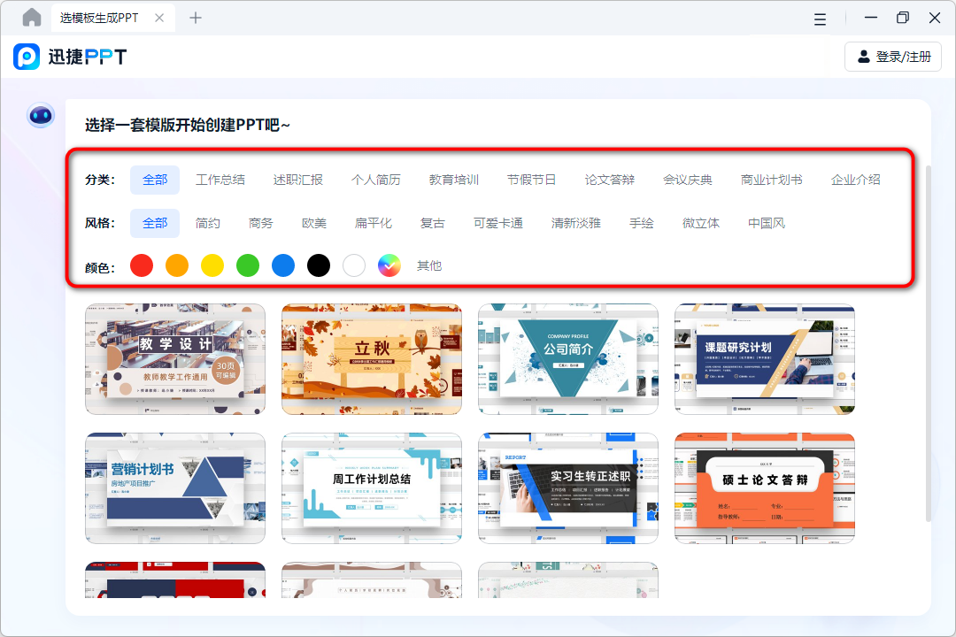
Task: Pick the 可爱卡通 style
Action: (x=498, y=223)
